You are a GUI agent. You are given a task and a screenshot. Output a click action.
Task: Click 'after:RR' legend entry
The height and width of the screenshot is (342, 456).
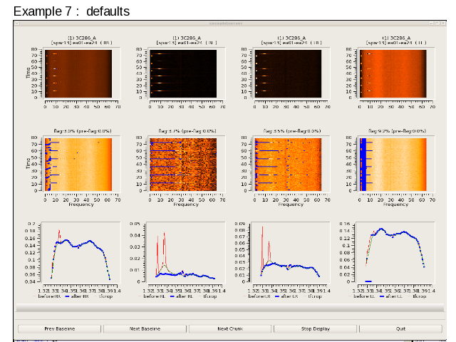click(77, 296)
